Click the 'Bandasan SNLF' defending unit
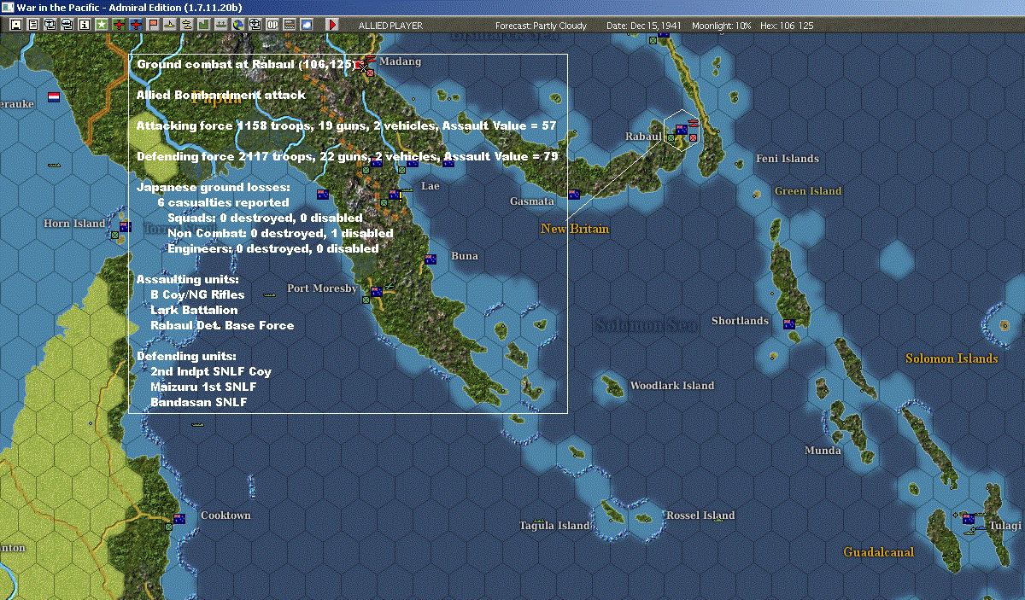Screen dimensions: 1025x600 click(199, 402)
